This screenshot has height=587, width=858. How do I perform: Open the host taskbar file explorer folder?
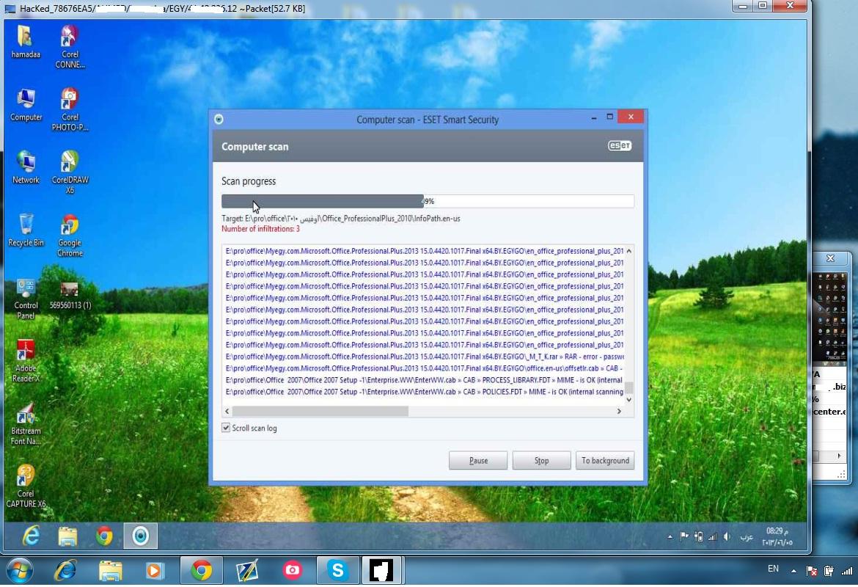(110, 571)
